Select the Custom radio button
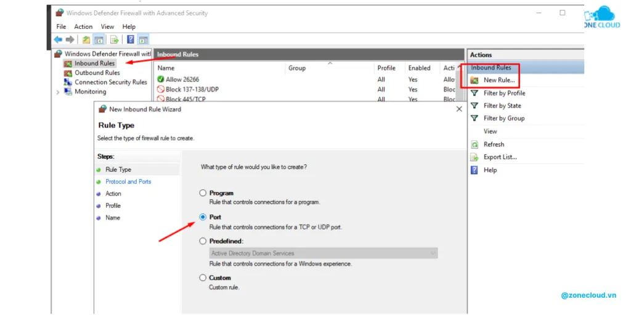Viewport: 631px width, 315px height. 203,277
